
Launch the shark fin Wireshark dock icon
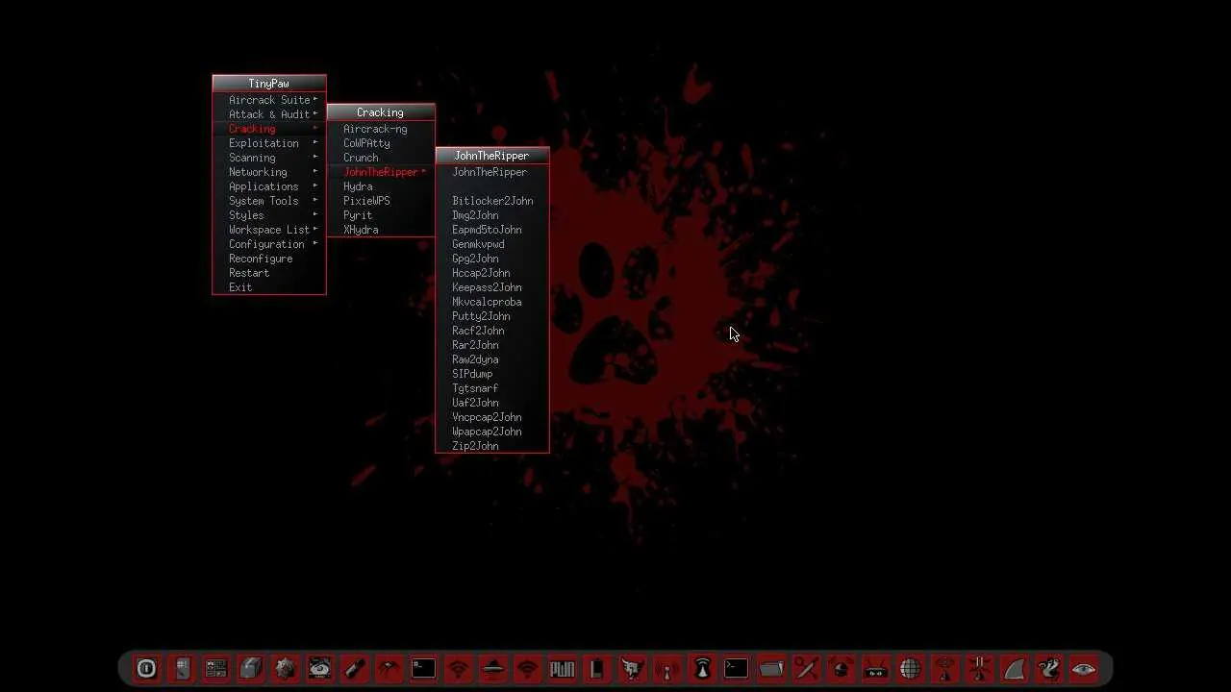coord(1014,668)
